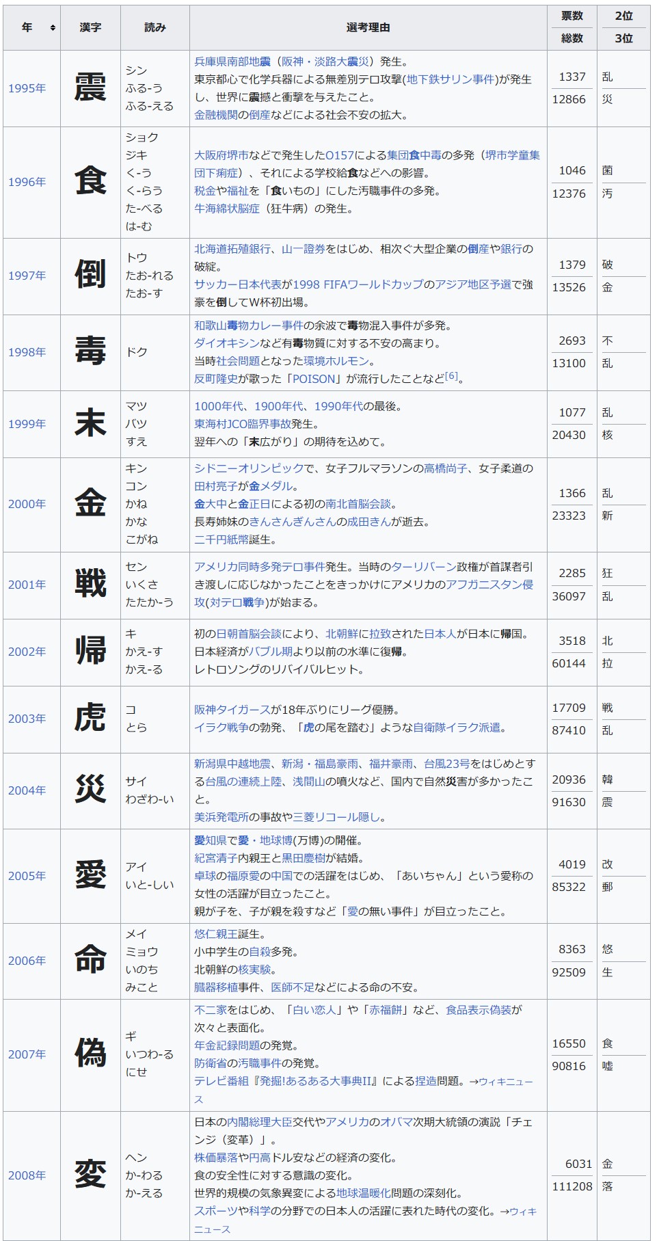Follow the シドニーオリンピック link
This screenshot has width=659, height=1241.
249,468
